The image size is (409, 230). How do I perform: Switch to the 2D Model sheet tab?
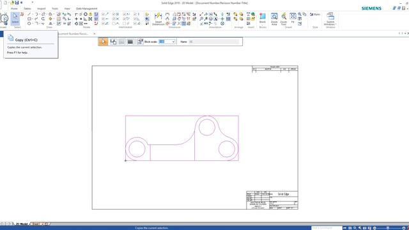coord(21,224)
